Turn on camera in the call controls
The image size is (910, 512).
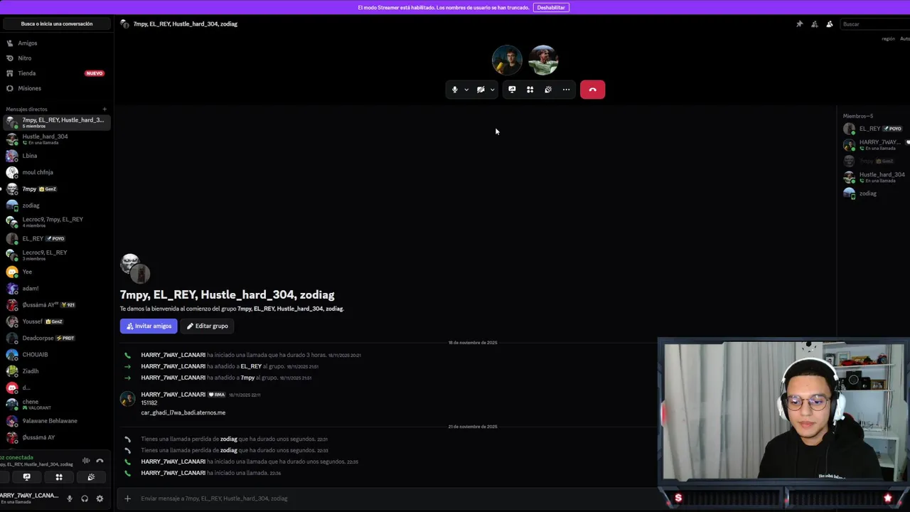tap(481, 90)
